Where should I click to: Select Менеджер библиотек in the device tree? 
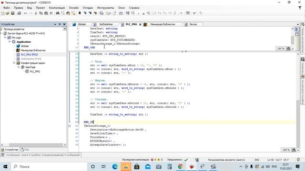[x=33, y=50]
